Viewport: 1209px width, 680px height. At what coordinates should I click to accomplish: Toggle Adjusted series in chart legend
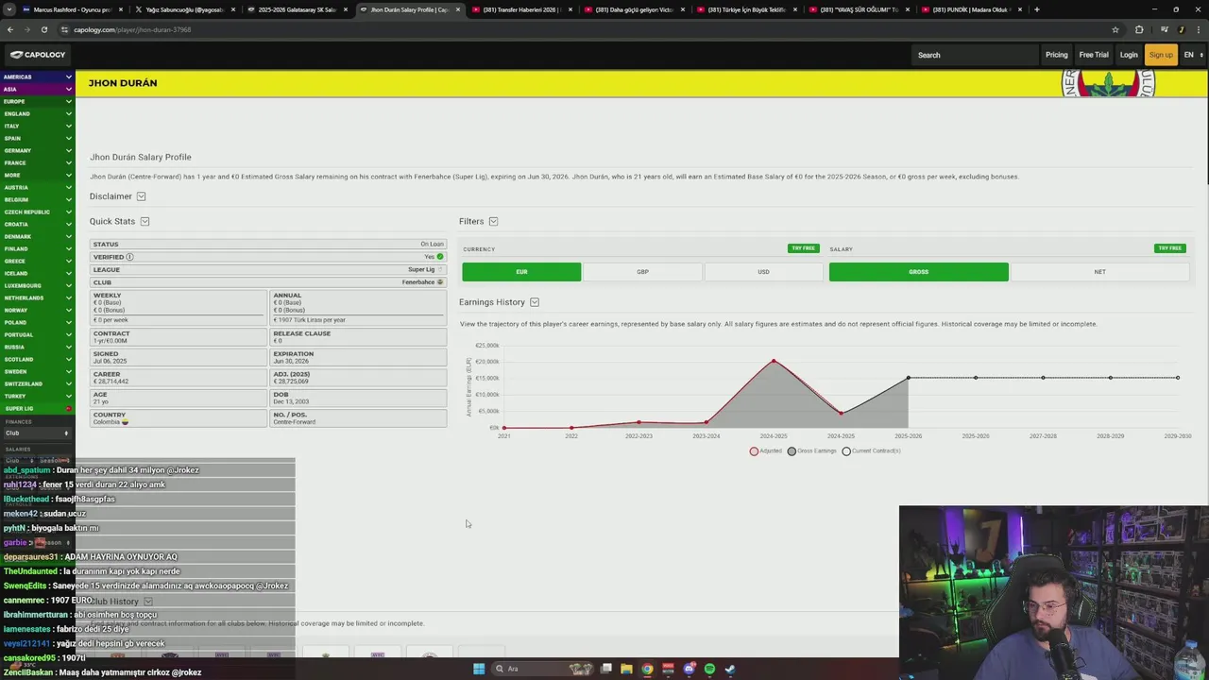766,451
